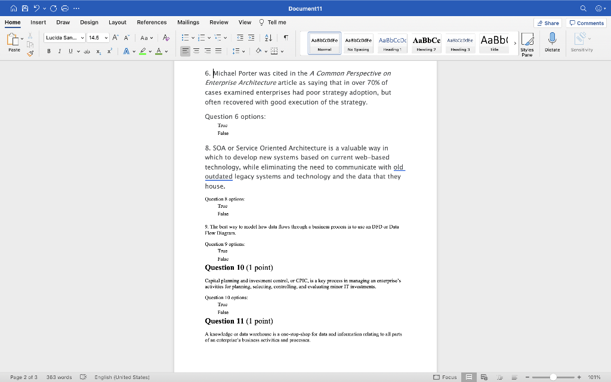This screenshot has width=611, height=382.
Task: Toggle italic formatting
Action: click(58, 51)
